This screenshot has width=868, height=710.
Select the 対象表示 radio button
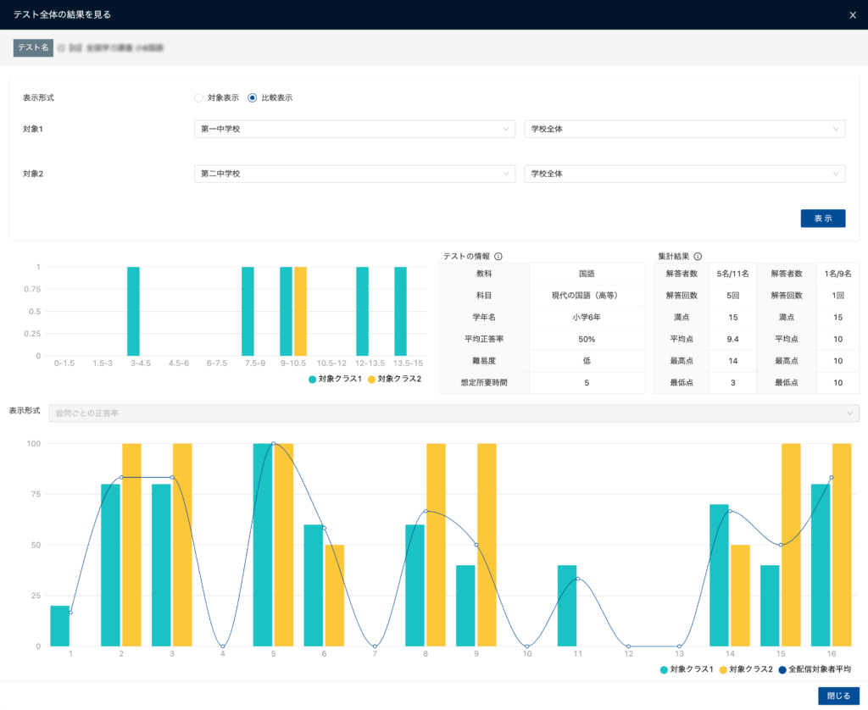pyautogui.click(x=199, y=97)
